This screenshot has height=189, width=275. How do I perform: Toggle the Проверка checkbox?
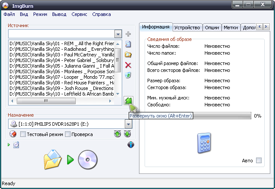click(68, 134)
